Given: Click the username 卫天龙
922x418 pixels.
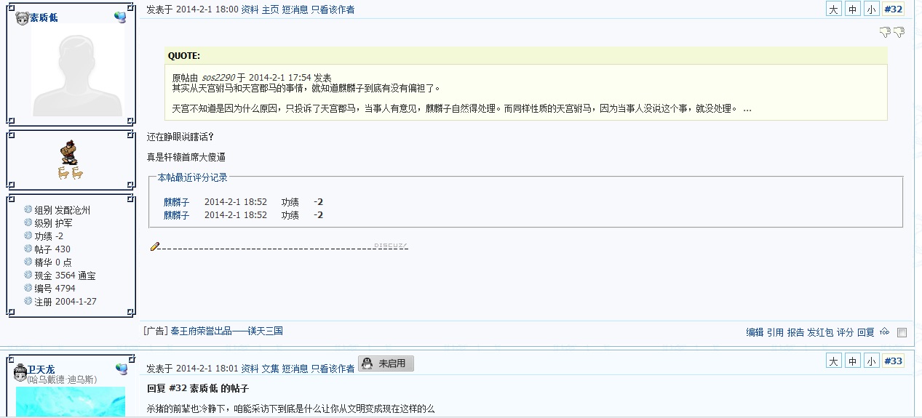Looking at the screenshot, I should coord(41,370).
